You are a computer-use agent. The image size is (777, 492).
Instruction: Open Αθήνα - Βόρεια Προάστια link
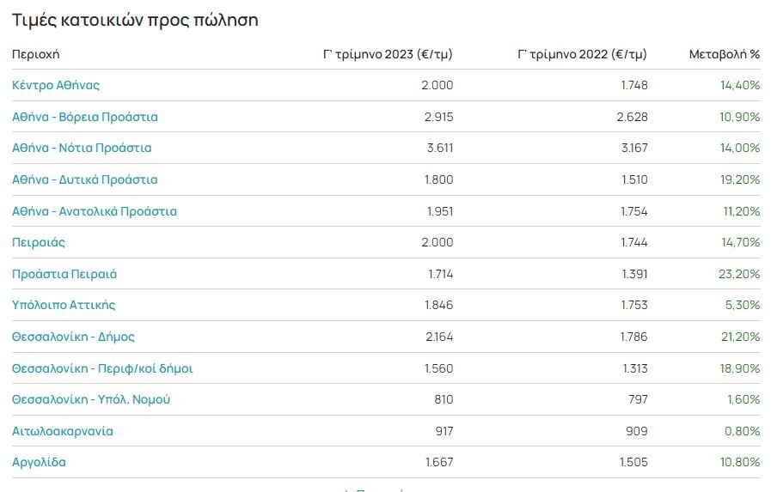click(85, 117)
